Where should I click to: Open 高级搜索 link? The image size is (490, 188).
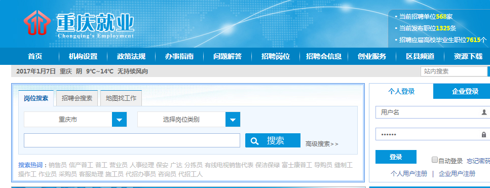[x=322, y=144]
